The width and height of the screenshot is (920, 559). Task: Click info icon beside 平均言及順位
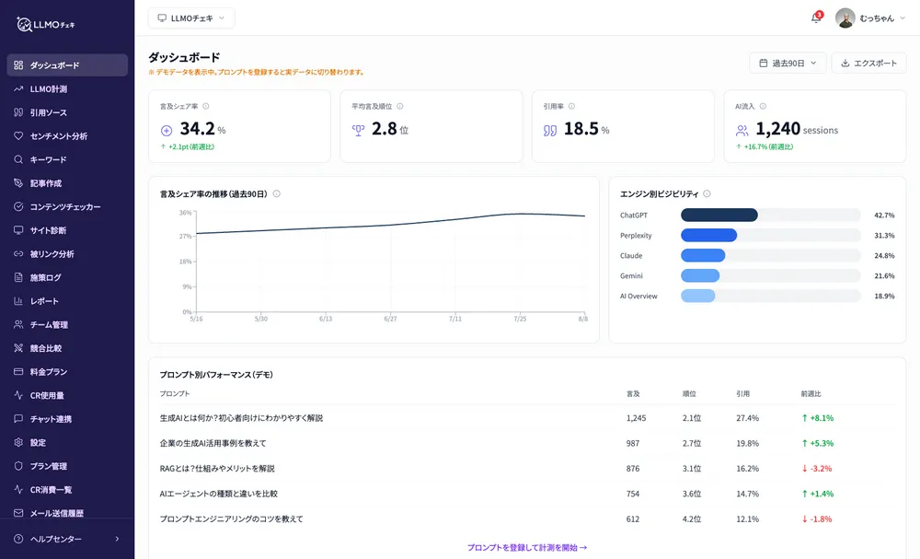(400, 106)
